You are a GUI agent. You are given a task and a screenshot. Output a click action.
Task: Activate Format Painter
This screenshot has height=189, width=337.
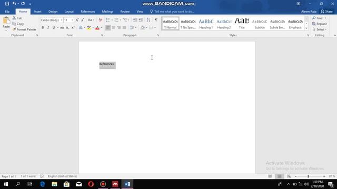tap(24, 29)
